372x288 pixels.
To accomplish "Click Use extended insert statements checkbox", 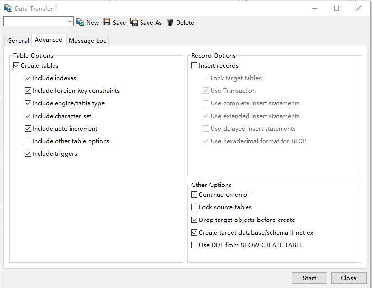I will point(206,116).
